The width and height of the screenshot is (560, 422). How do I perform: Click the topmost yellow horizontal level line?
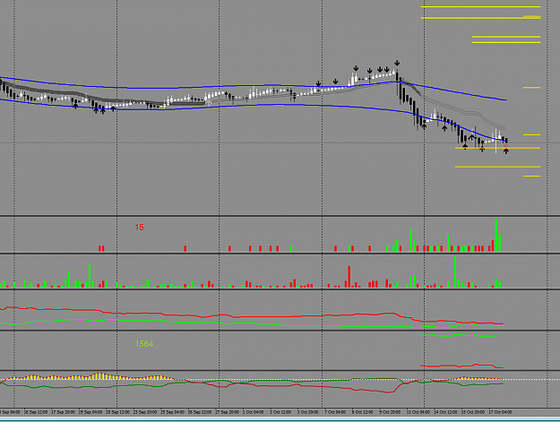[481, 6]
